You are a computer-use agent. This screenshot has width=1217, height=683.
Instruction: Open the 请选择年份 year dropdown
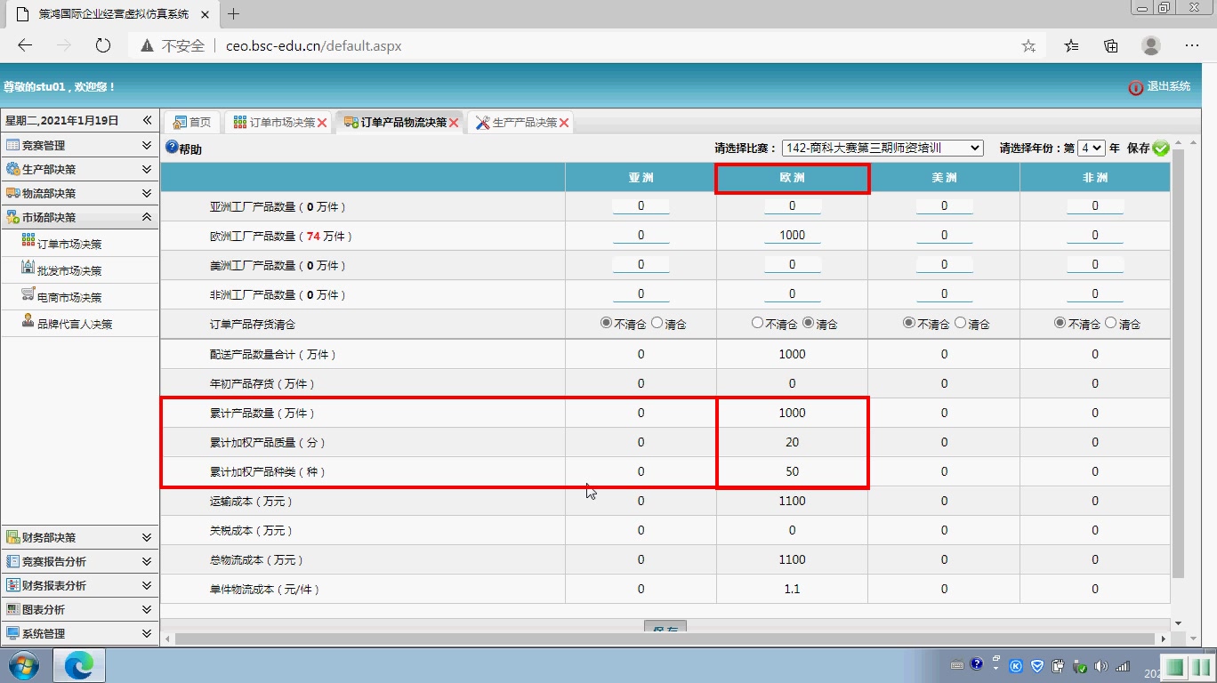click(1092, 149)
